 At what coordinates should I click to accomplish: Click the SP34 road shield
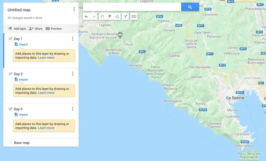coord(160,17)
